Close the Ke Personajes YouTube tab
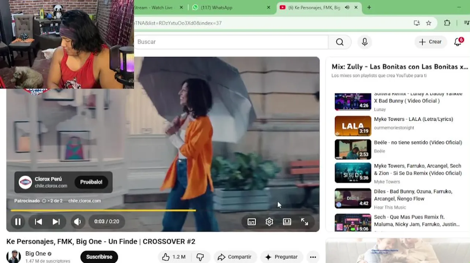This screenshot has height=263, width=470. coord(356,7)
